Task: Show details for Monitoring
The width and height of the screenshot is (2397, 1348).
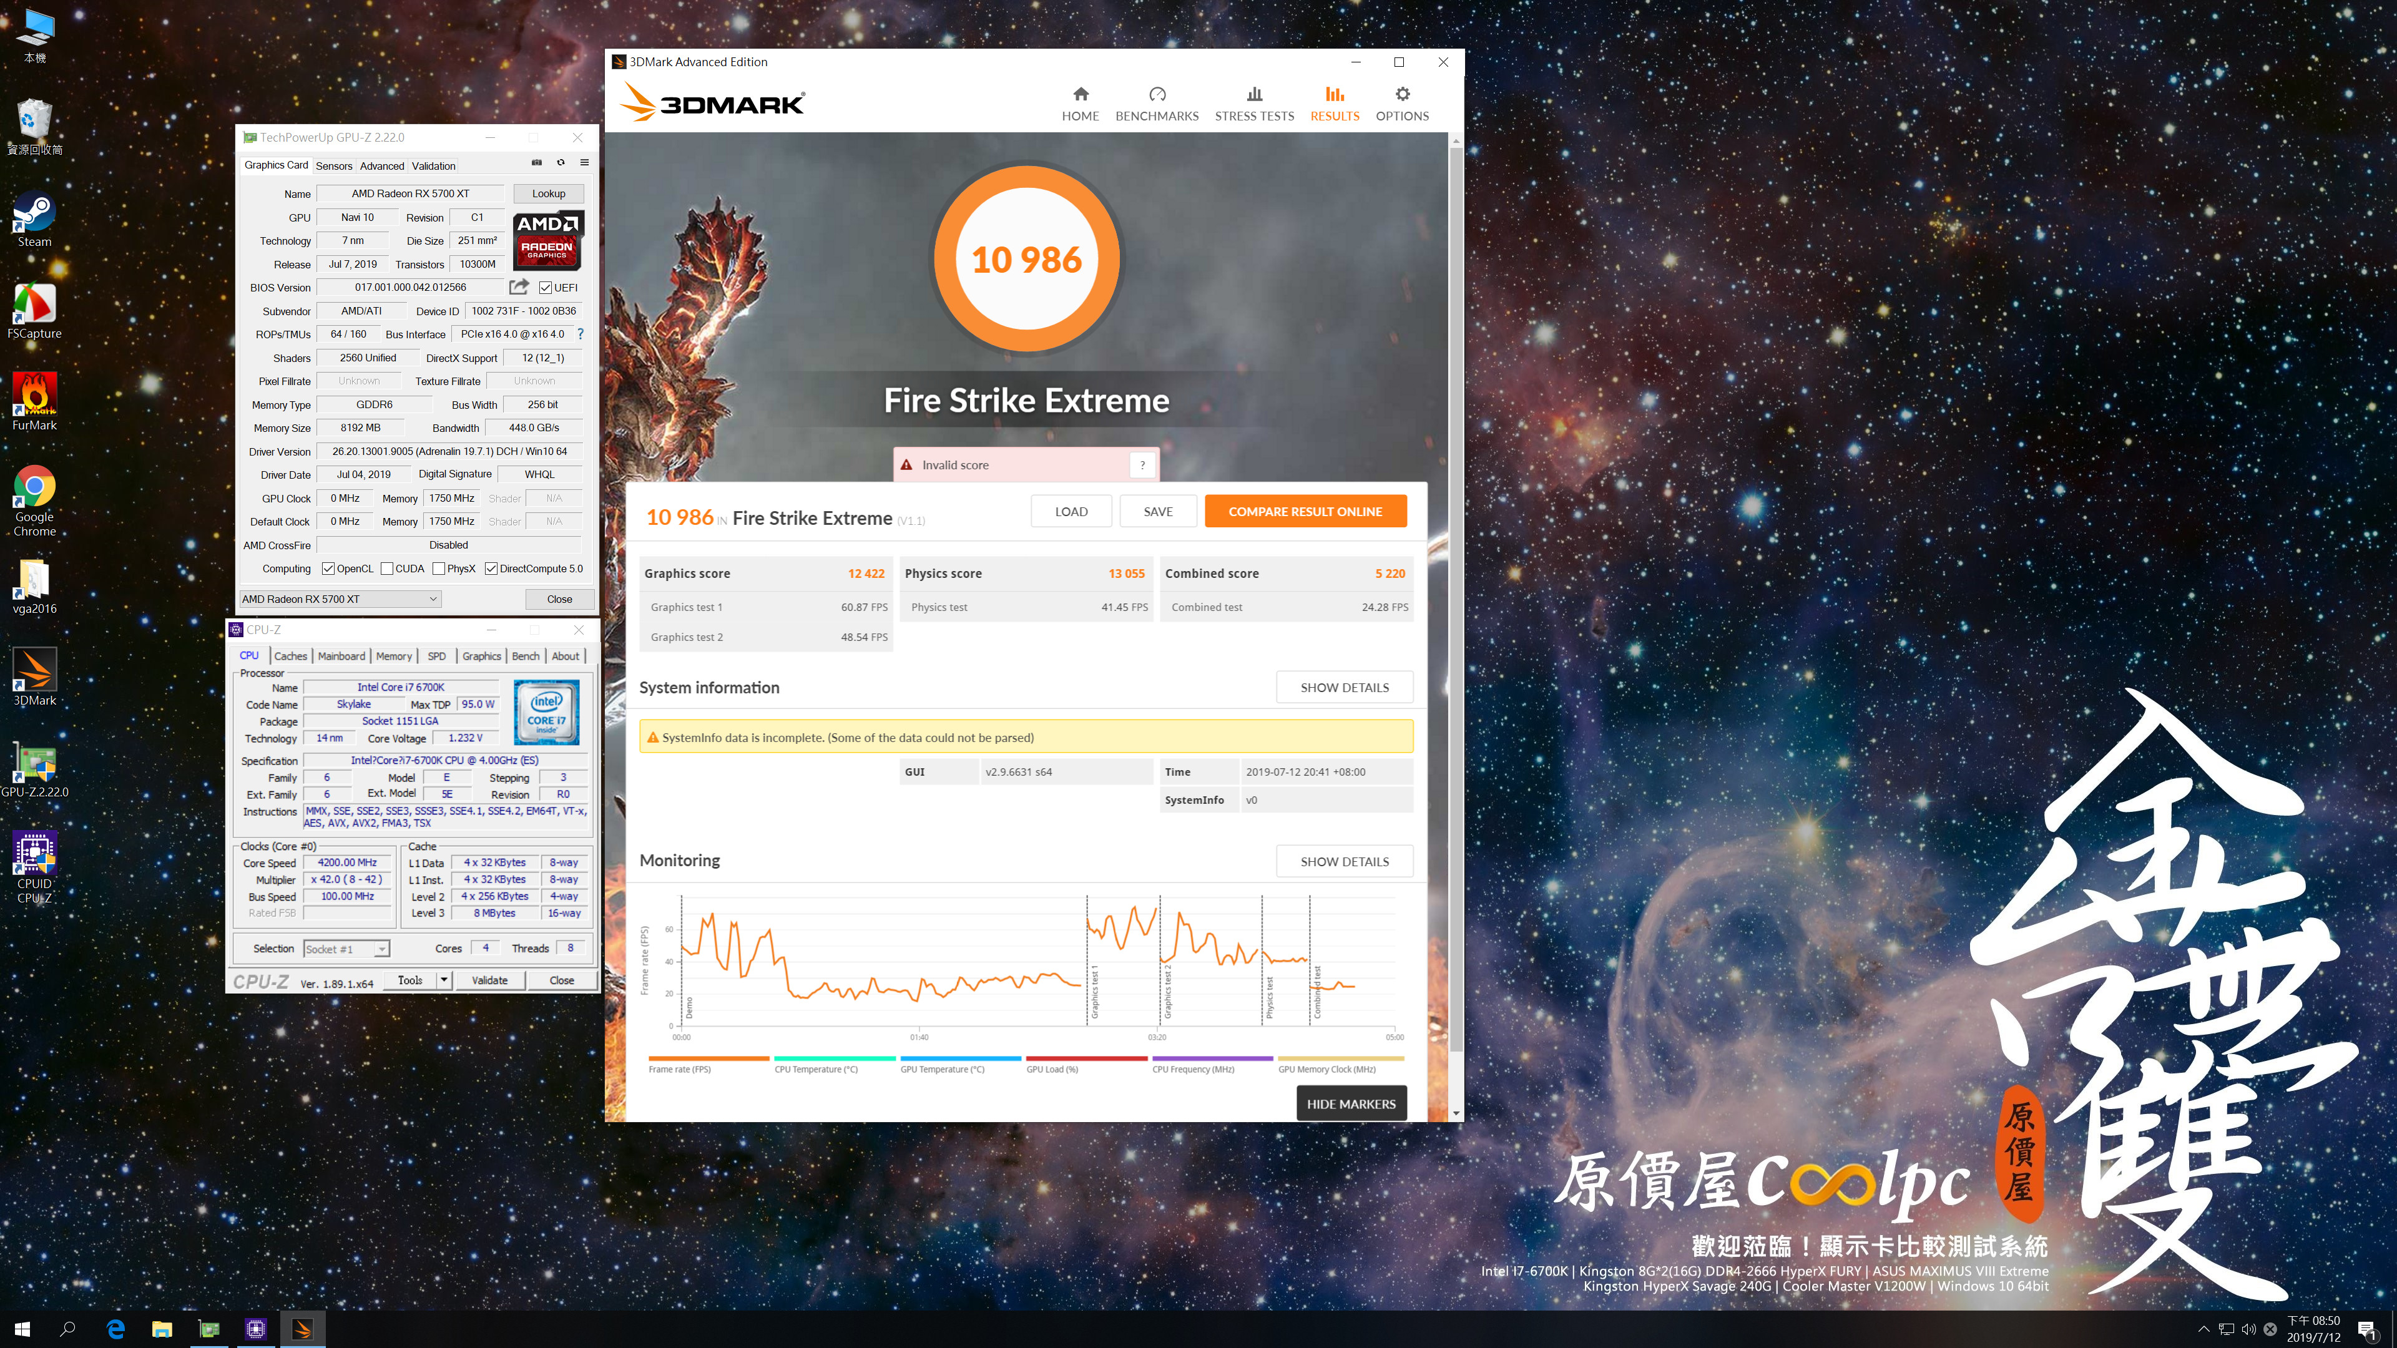Action: (1344, 861)
